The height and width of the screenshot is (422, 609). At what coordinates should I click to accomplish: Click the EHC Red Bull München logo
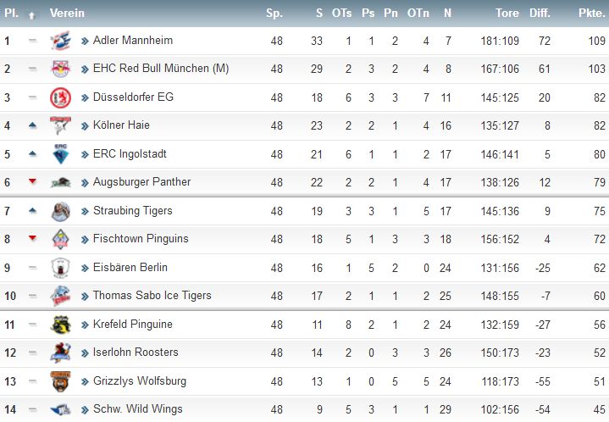point(61,69)
